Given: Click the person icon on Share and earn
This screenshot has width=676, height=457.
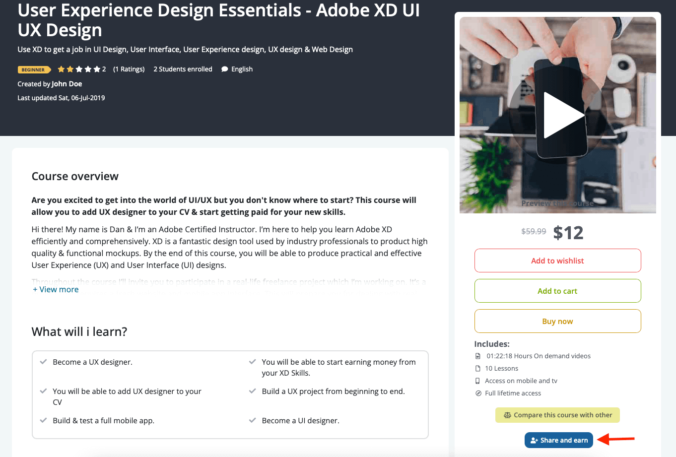Looking at the screenshot, I should (534, 440).
